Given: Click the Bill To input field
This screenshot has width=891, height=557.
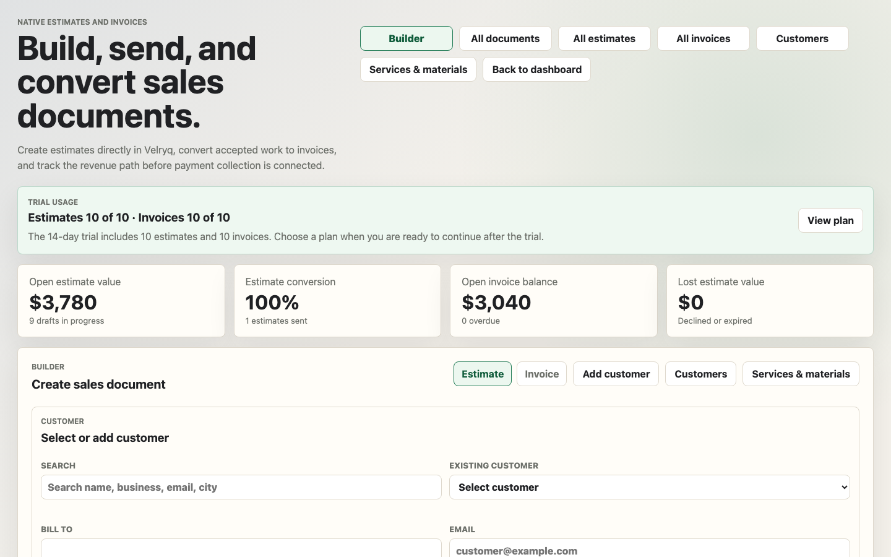Looking at the screenshot, I should [x=241, y=548].
